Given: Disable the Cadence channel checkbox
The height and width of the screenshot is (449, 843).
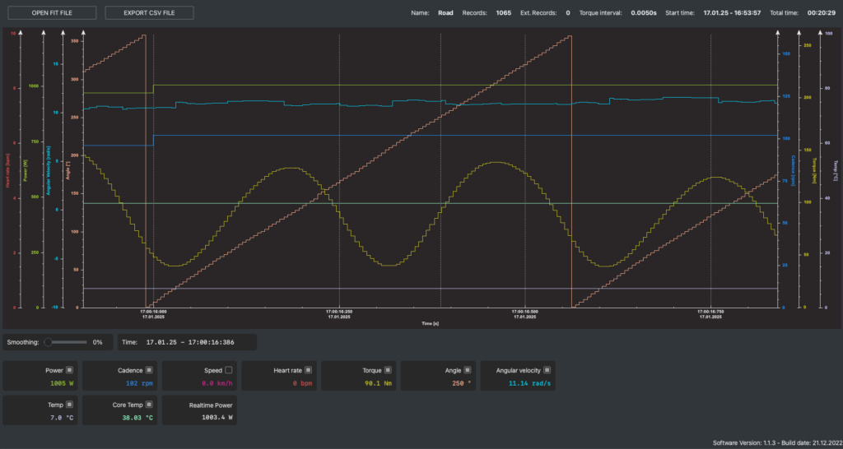Looking at the screenshot, I should [x=149, y=370].
